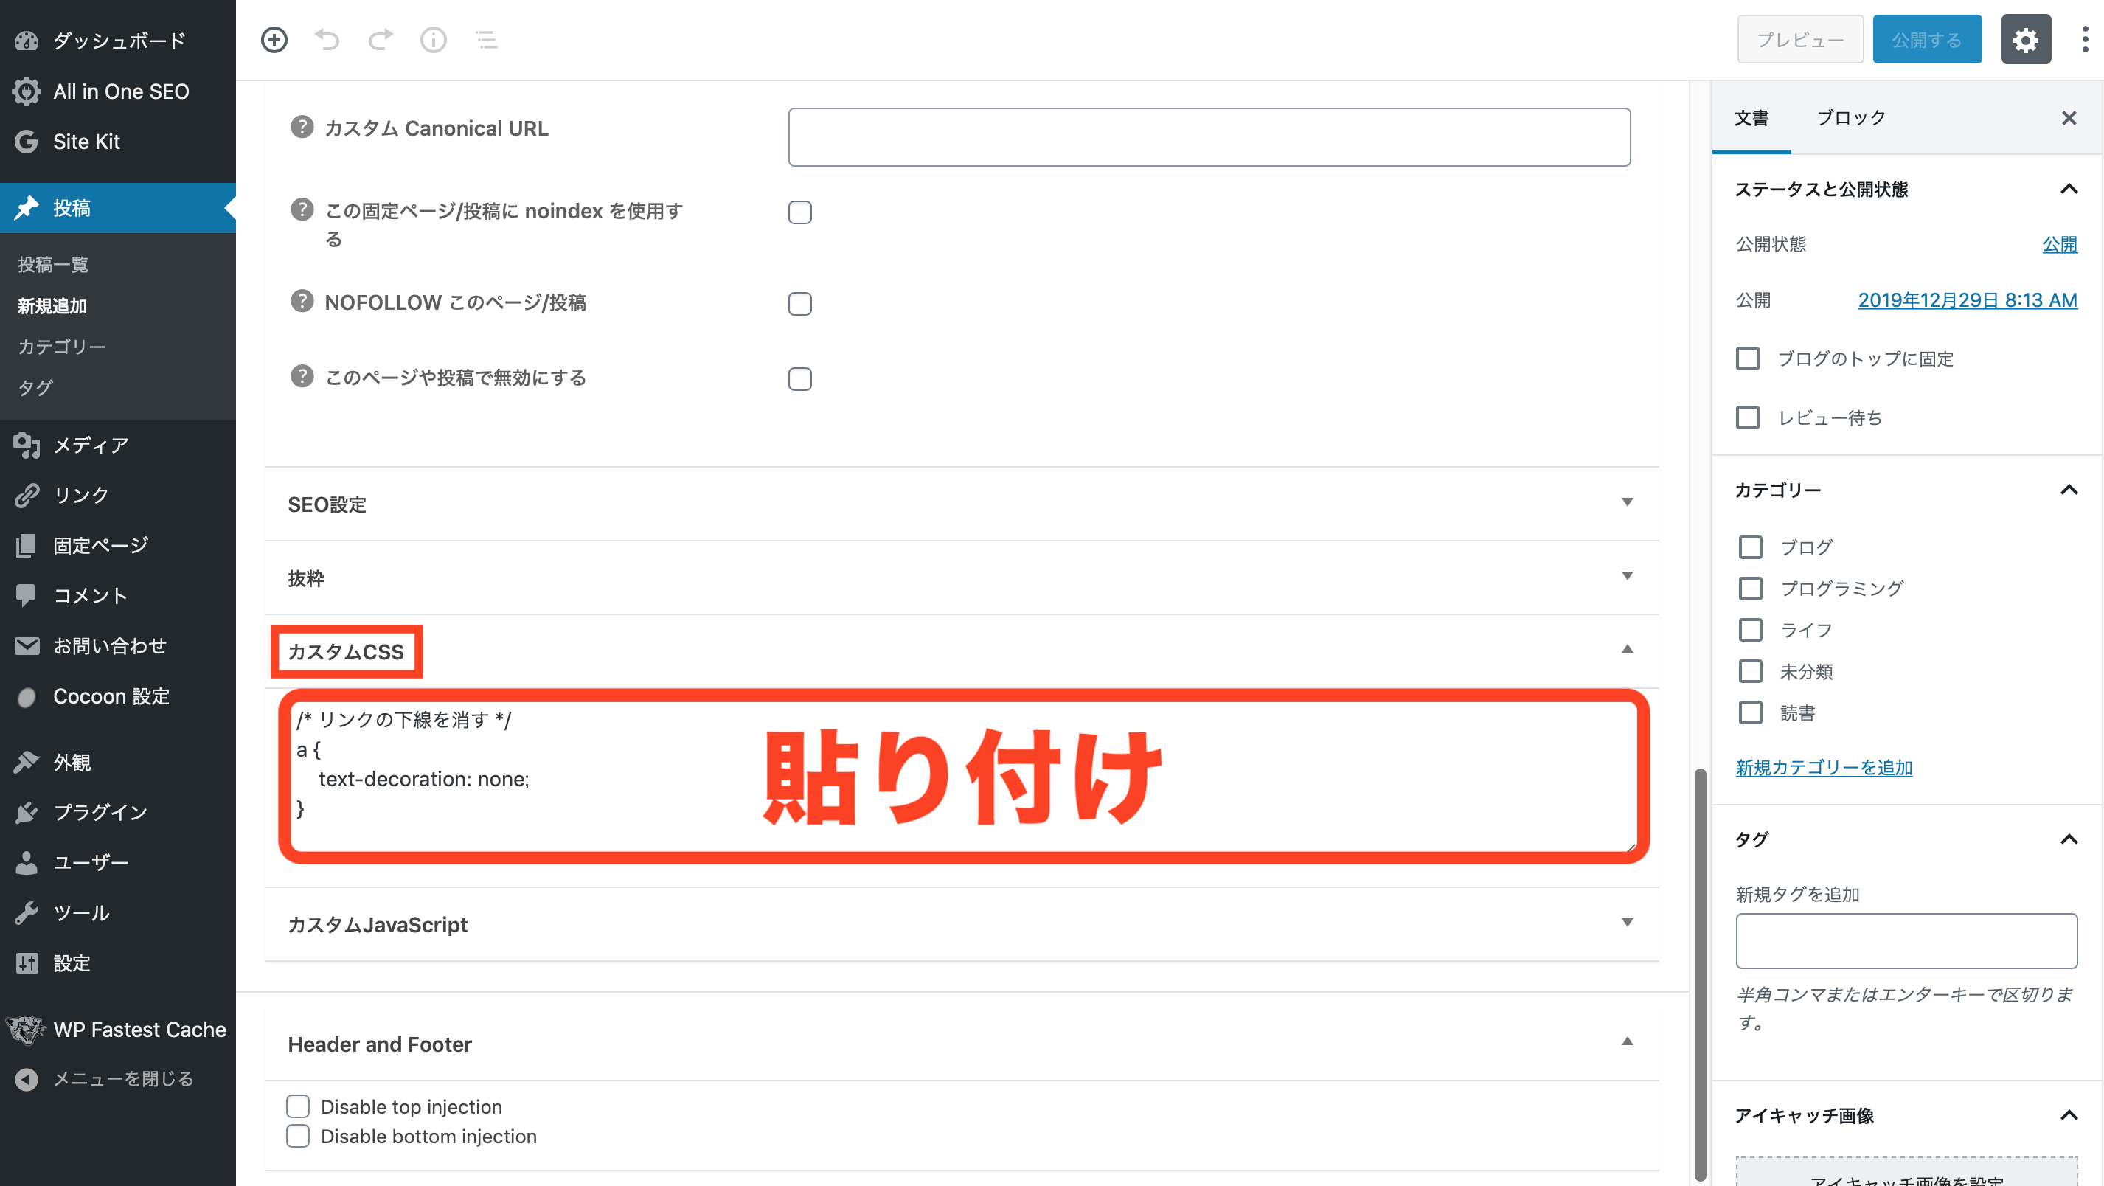This screenshot has width=2104, height=1186.
Task: Collapse ステータスと公開状態 section chevron
Action: tap(2069, 190)
